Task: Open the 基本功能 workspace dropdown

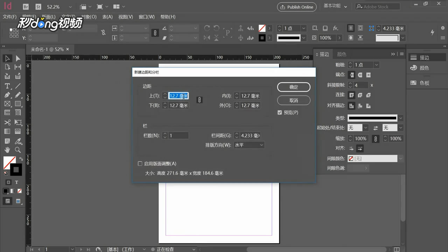Action: pos(336,6)
